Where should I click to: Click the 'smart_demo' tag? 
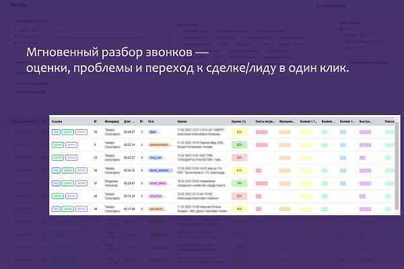click(158, 184)
